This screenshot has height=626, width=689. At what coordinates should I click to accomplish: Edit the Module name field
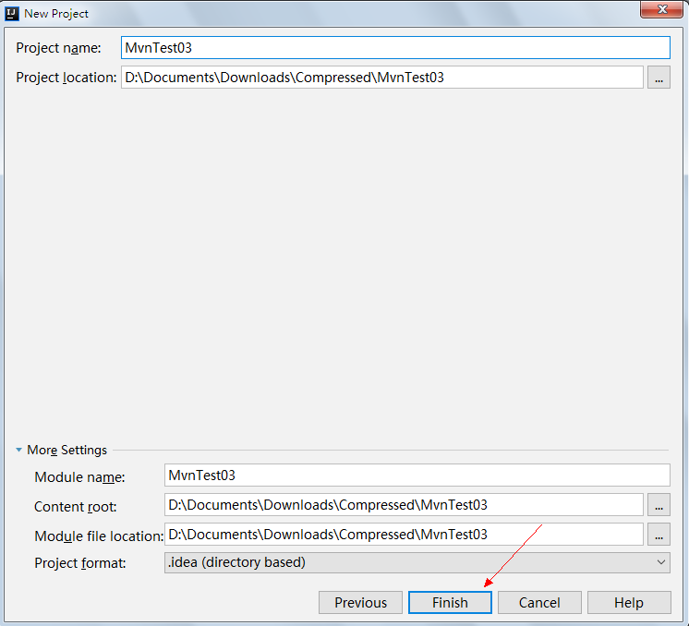pyautogui.click(x=417, y=476)
